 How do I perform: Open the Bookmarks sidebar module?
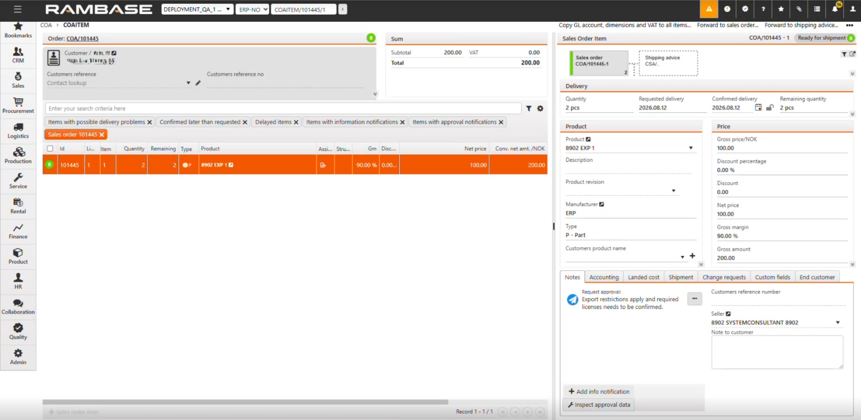pos(18,30)
